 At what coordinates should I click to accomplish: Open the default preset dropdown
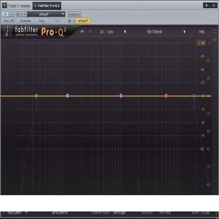pyautogui.click(x=46, y=14)
